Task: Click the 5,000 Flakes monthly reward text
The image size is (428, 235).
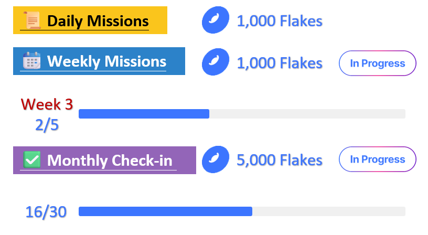Action: point(280,160)
